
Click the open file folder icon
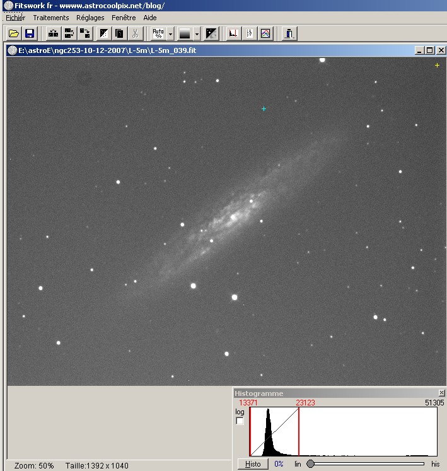tap(14, 33)
